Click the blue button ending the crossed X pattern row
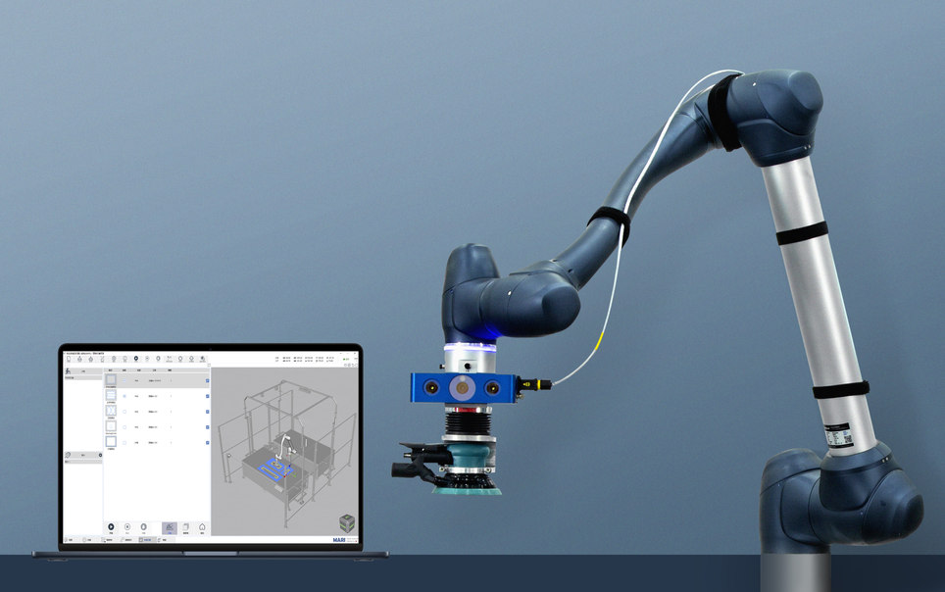Image resolution: width=945 pixels, height=592 pixels. [207, 412]
